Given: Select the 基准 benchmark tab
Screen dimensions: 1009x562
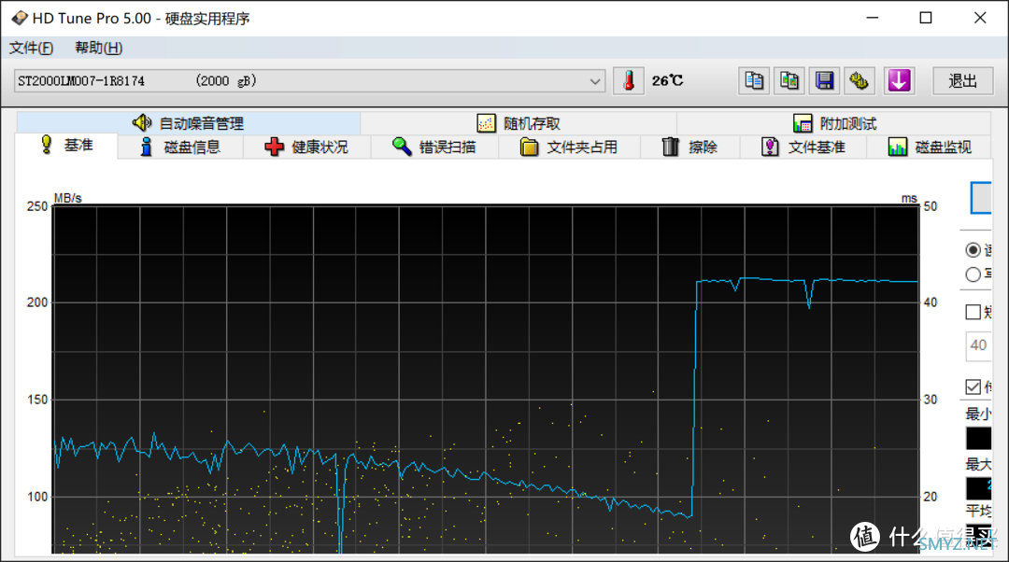Looking at the screenshot, I should pyautogui.click(x=66, y=146).
